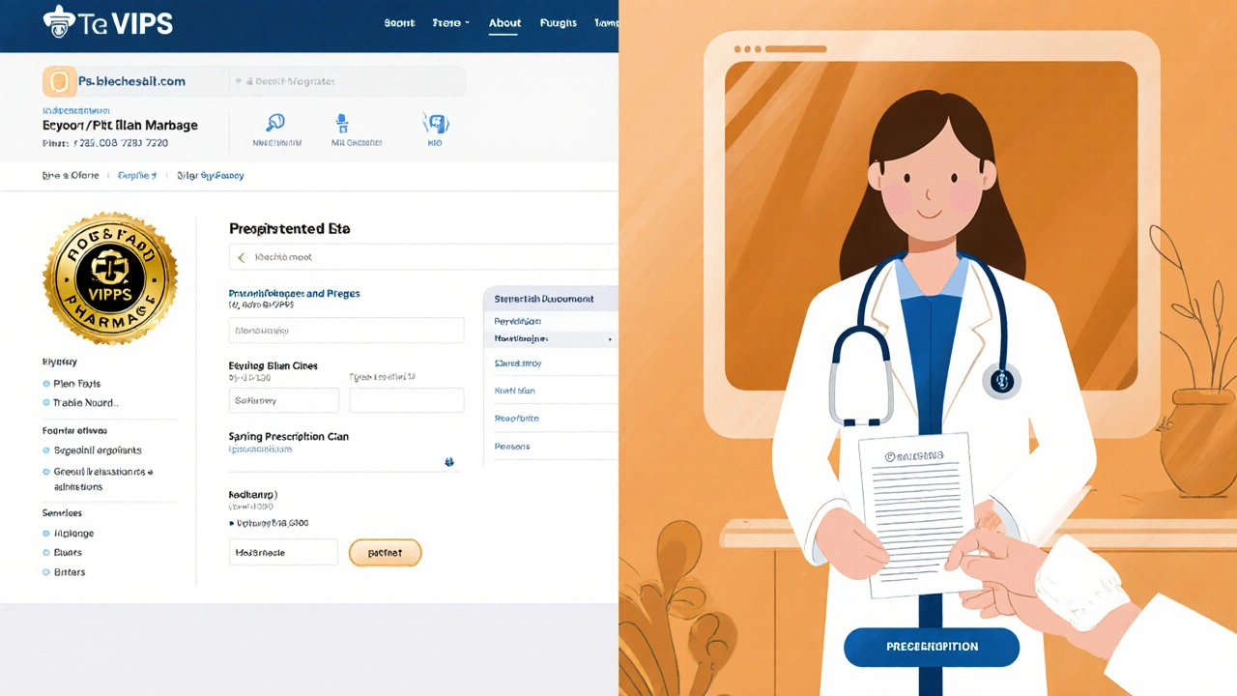Open the About tab in top navigation

pos(504,23)
